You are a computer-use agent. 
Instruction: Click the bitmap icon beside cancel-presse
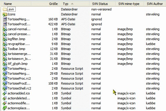coord(5,34)
